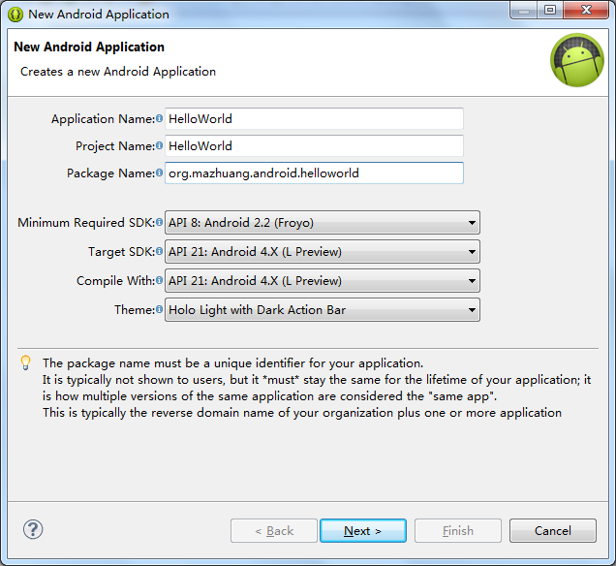Click the lightbulb tip icon

[26, 363]
